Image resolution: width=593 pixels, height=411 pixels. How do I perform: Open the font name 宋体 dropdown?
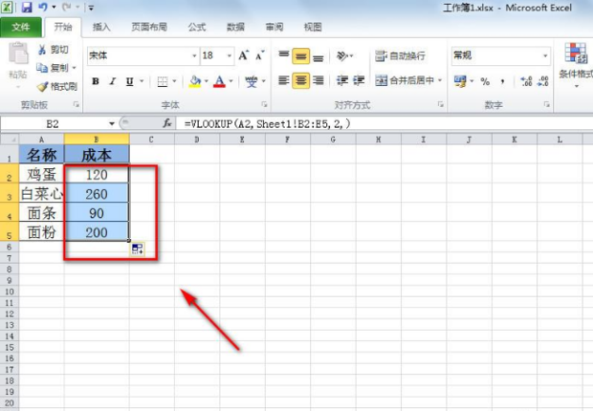pos(194,56)
